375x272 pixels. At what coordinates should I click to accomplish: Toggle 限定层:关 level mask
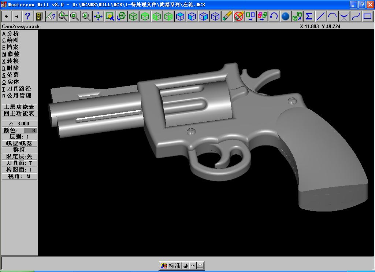click(x=19, y=157)
